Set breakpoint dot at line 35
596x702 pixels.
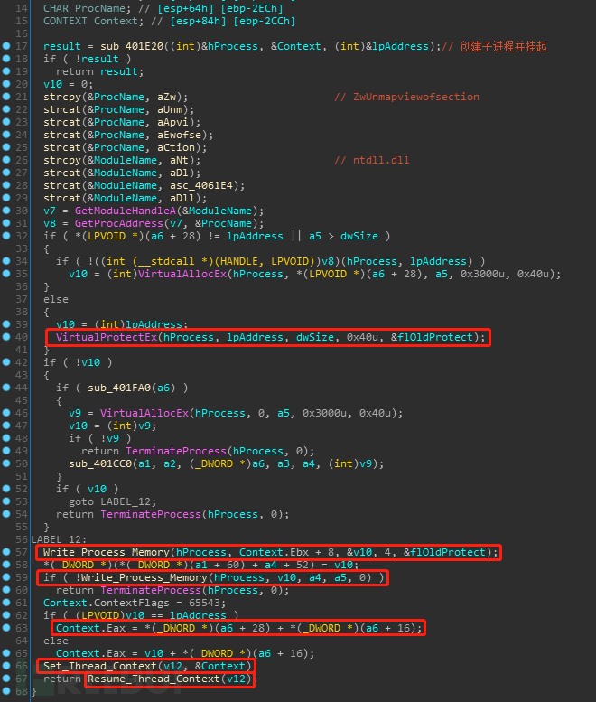6,273
